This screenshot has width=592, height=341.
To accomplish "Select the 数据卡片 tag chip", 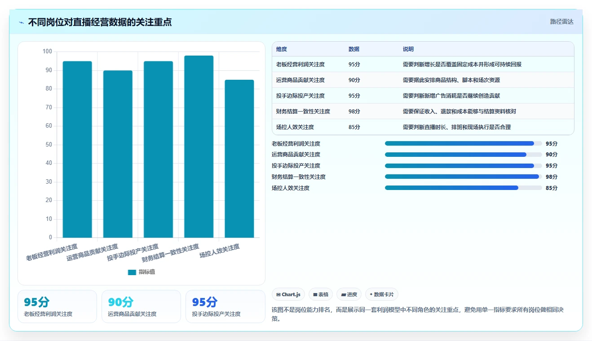I will click(382, 294).
